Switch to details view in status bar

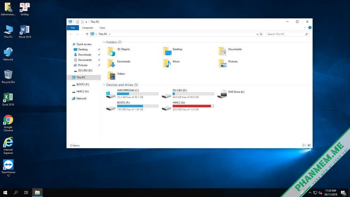[x=304, y=145]
